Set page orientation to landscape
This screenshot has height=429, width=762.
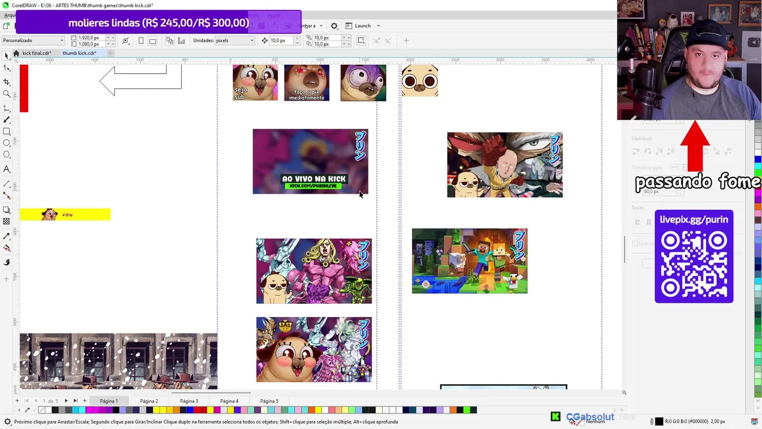153,41
